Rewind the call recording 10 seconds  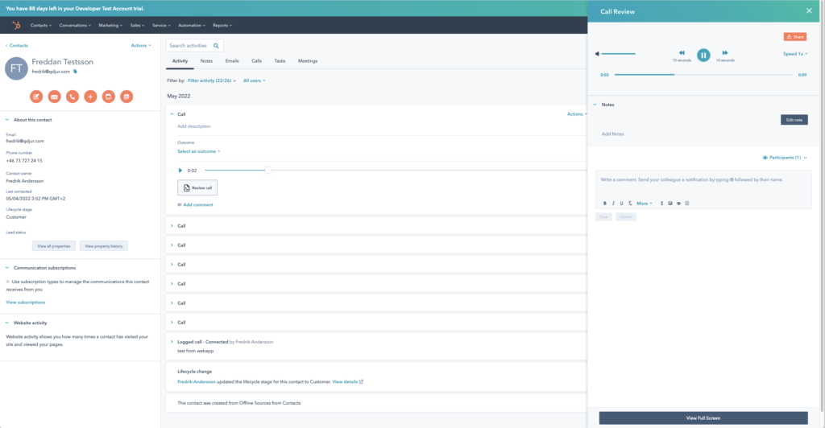pyautogui.click(x=682, y=53)
